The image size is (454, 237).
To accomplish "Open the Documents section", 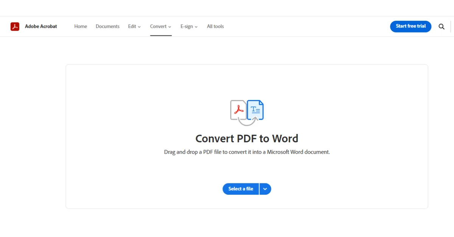I will 107,26.
